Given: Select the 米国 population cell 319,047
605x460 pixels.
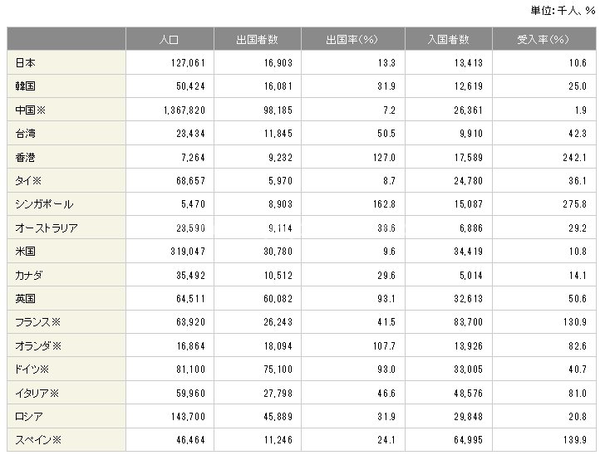Looking at the screenshot, I should tap(188, 252).
